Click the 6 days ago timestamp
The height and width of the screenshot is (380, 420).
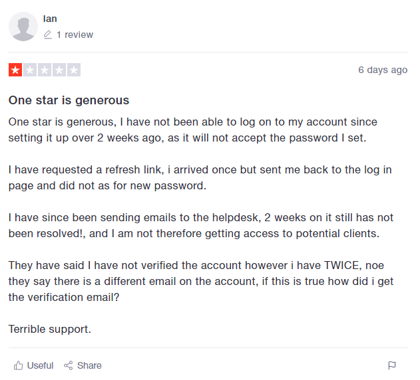coord(383,70)
